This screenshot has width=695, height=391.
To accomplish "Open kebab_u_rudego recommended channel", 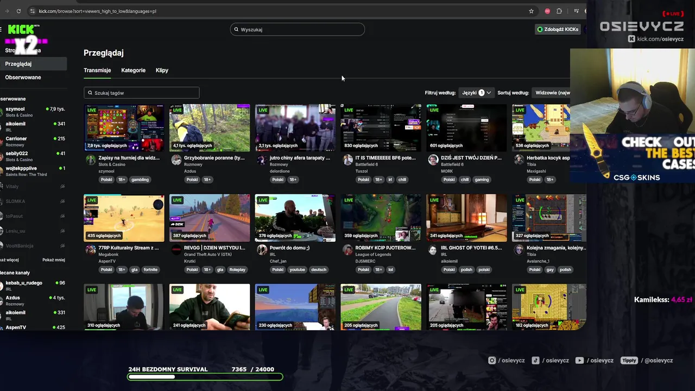I will [33, 286].
